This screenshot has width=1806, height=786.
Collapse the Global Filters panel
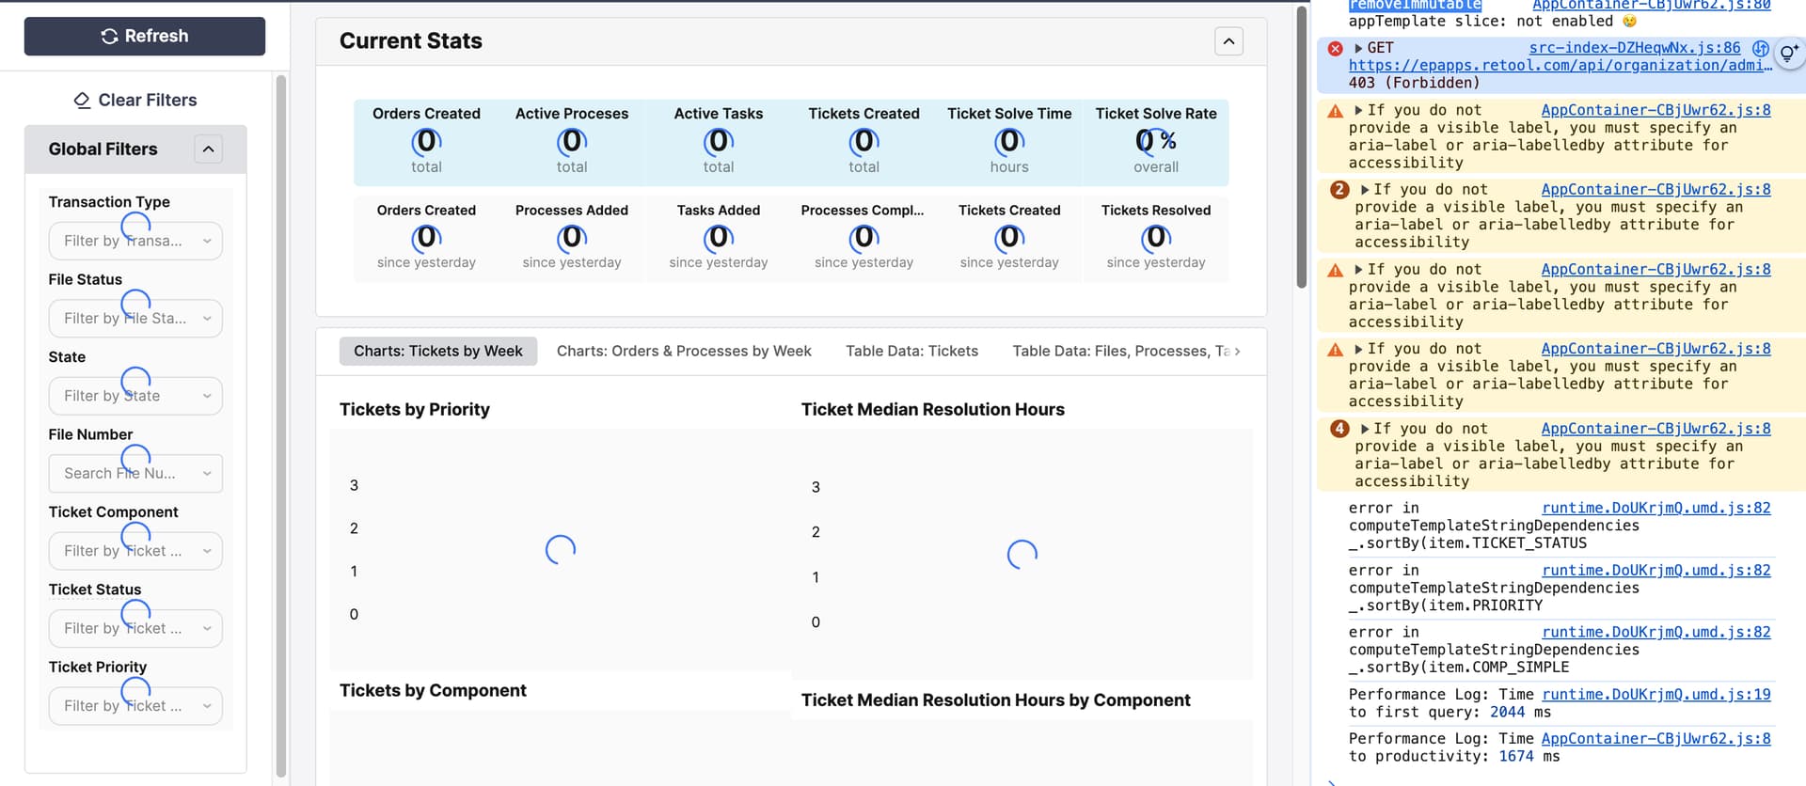[208, 149]
